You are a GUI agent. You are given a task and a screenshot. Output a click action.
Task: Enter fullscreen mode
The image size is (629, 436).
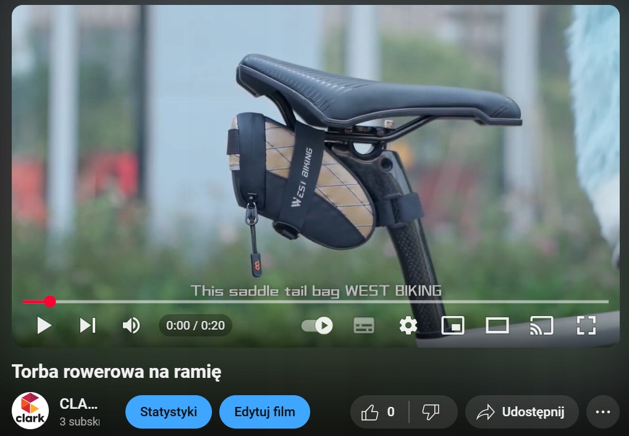[586, 325]
